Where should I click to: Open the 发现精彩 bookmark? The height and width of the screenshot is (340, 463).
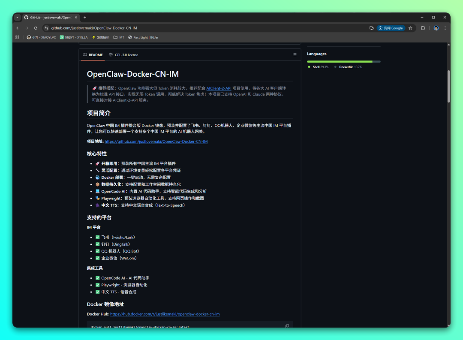pyautogui.click(x=101, y=37)
